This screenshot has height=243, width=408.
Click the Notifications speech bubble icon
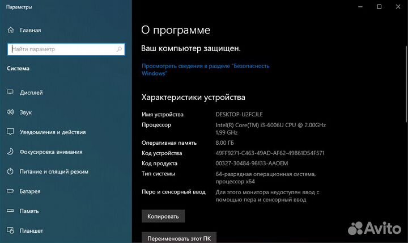(10, 132)
